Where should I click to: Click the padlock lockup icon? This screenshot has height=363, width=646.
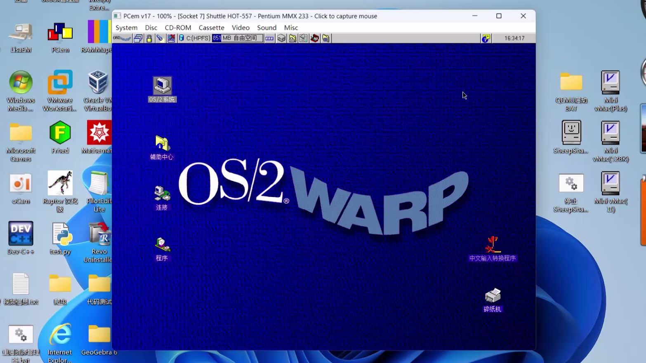(149, 38)
